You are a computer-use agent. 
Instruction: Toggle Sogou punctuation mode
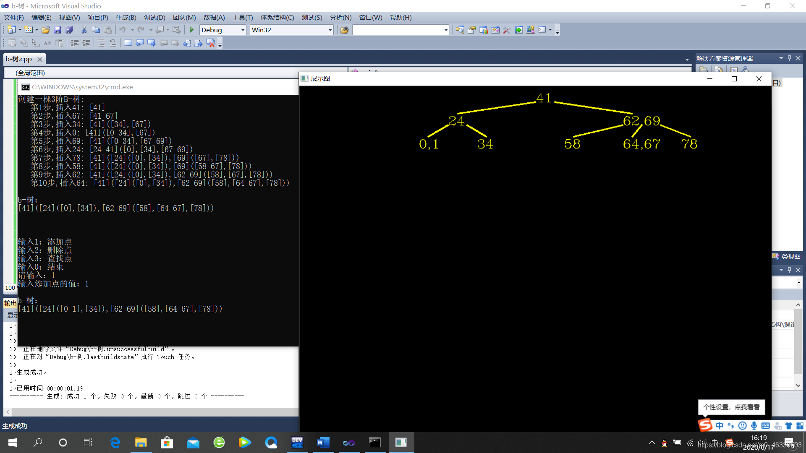point(731,426)
